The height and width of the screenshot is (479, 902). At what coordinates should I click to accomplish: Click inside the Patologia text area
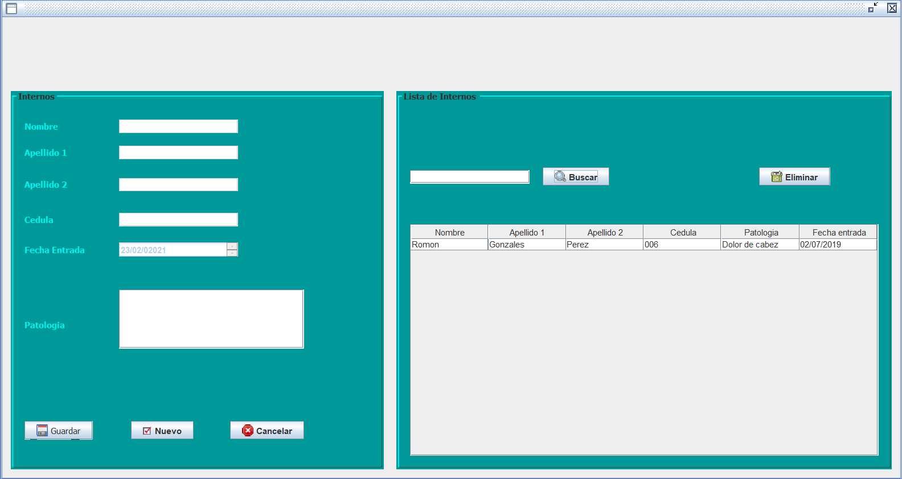click(x=211, y=319)
